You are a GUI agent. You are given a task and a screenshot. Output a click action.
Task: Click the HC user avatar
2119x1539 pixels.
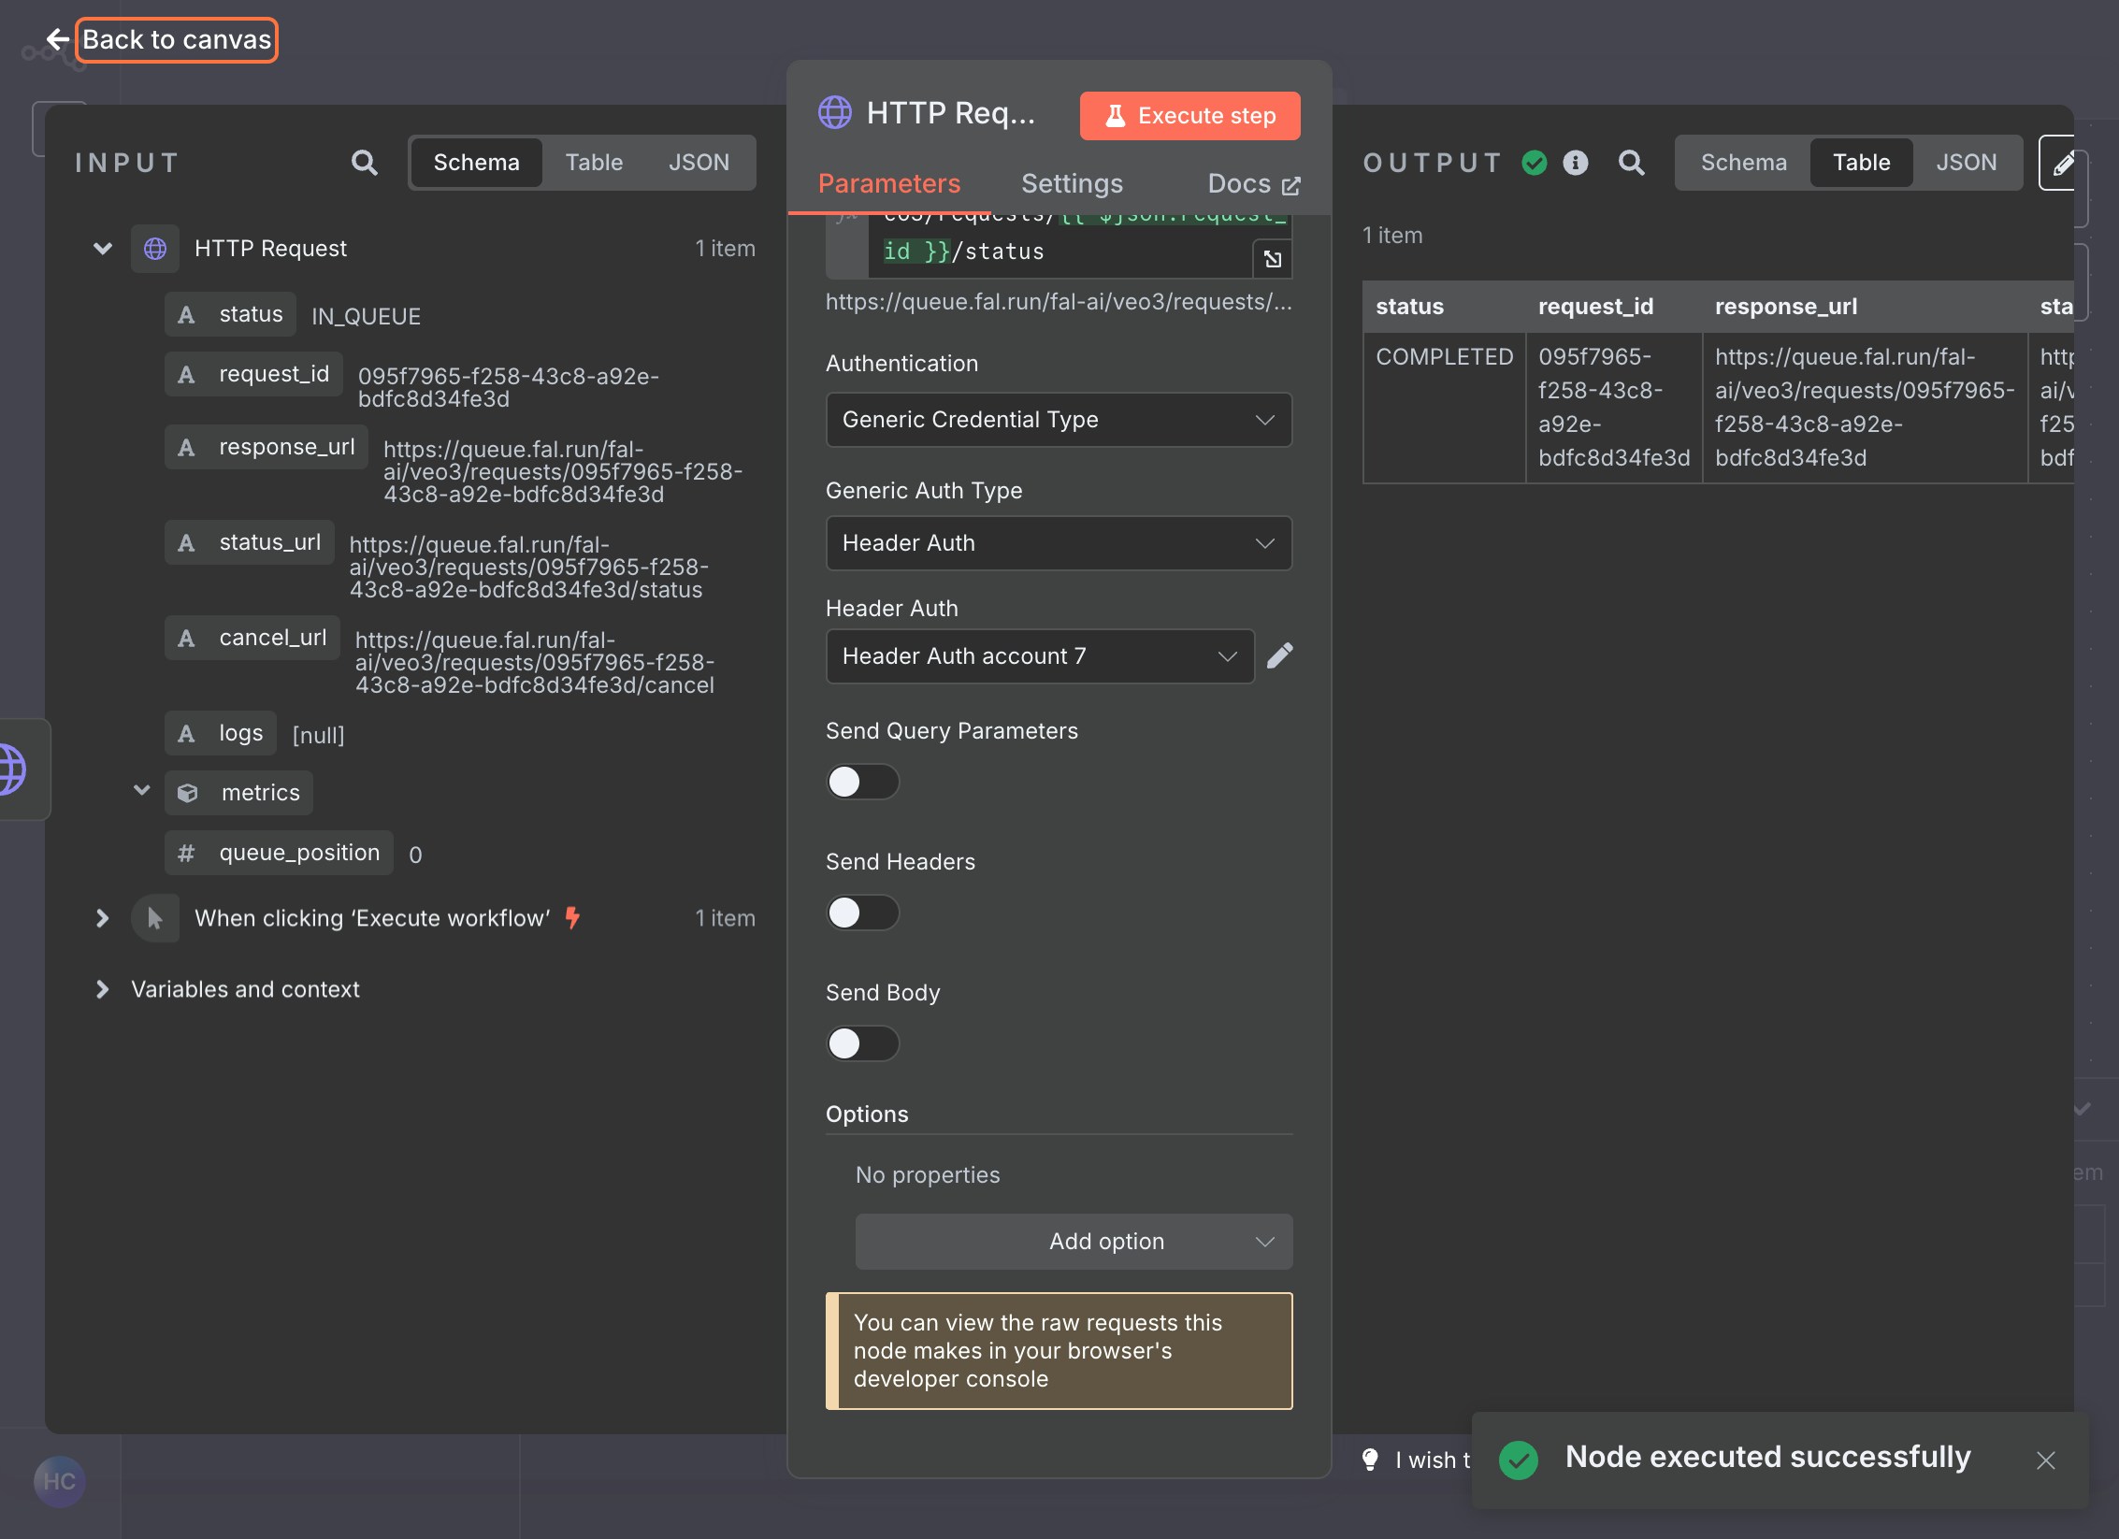coord(59,1481)
